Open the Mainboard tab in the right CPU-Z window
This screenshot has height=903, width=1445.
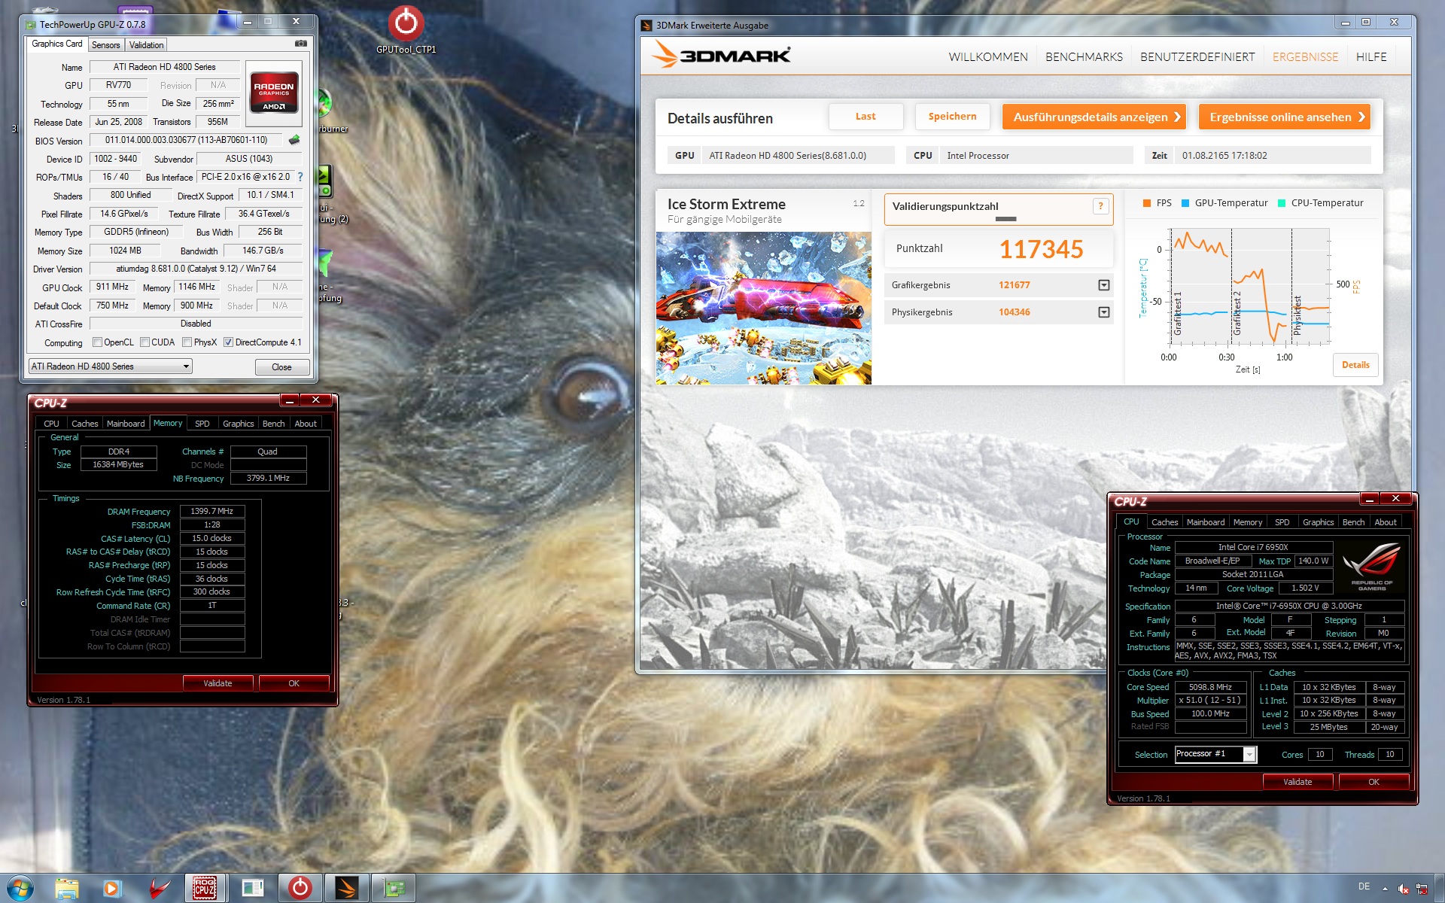pos(1206,522)
